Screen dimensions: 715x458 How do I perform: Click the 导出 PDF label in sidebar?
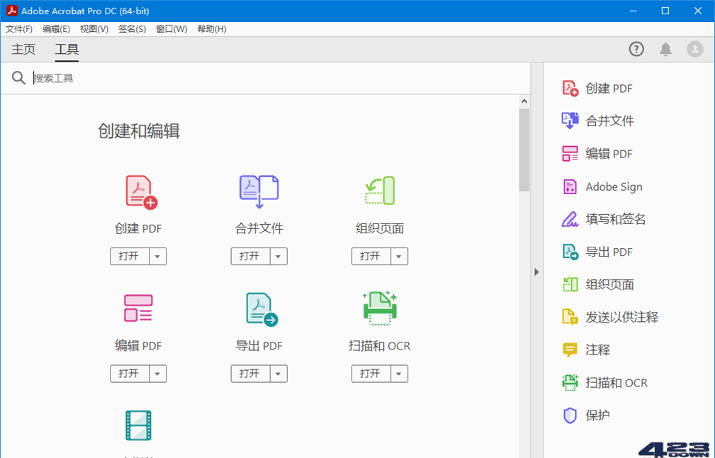(609, 252)
